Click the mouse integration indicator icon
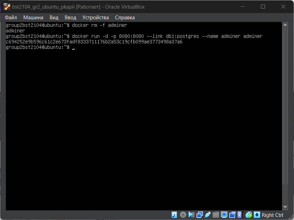This screenshot has height=220, width=294. tap(249, 215)
